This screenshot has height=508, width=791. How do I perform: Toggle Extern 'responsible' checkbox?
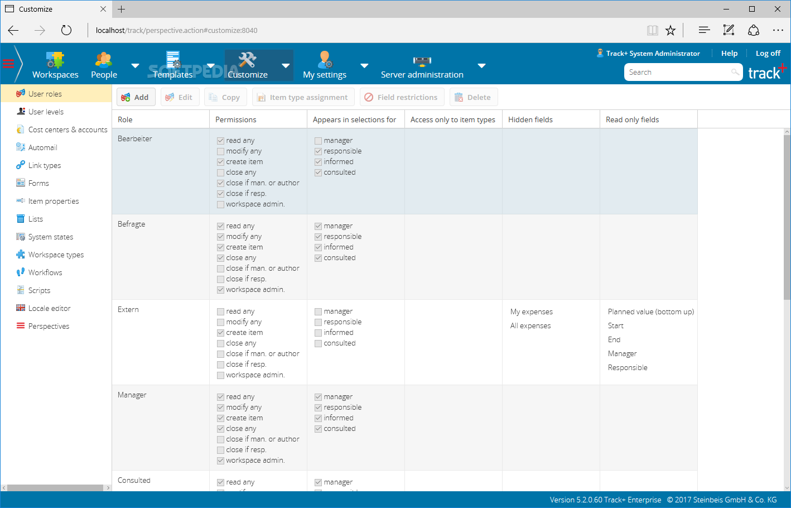click(319, 322)
